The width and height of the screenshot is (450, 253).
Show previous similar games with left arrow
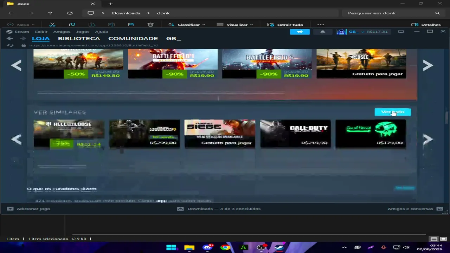pyautogui.click(x=16, y=139)
